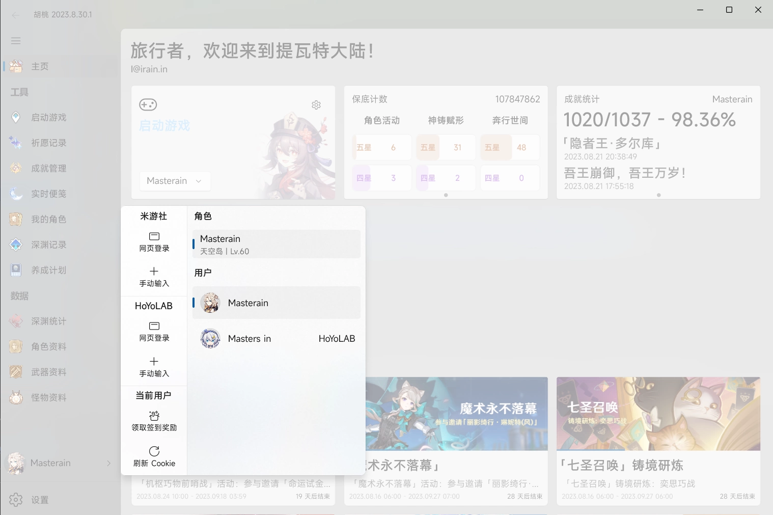This screenshot has height=515, width=773.
Task: Click the 奔行世间 五星 48 counter
Action: 510,147
